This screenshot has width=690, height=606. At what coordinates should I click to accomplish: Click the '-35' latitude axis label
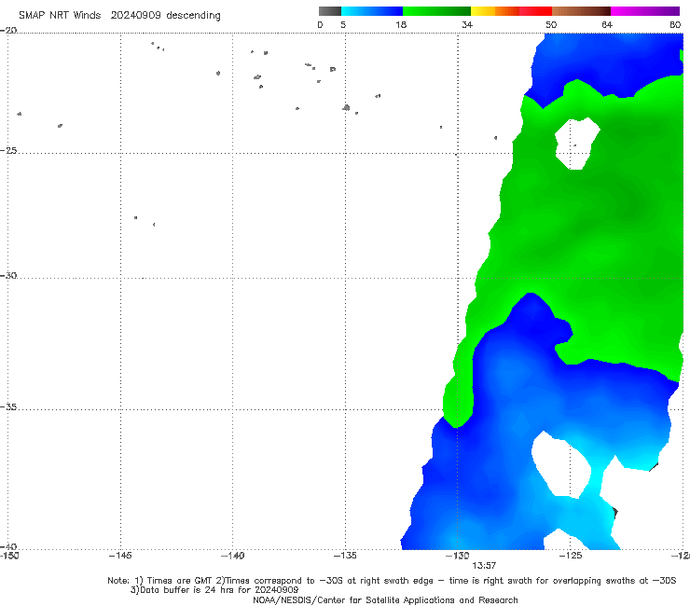click(x=8, y=407)
